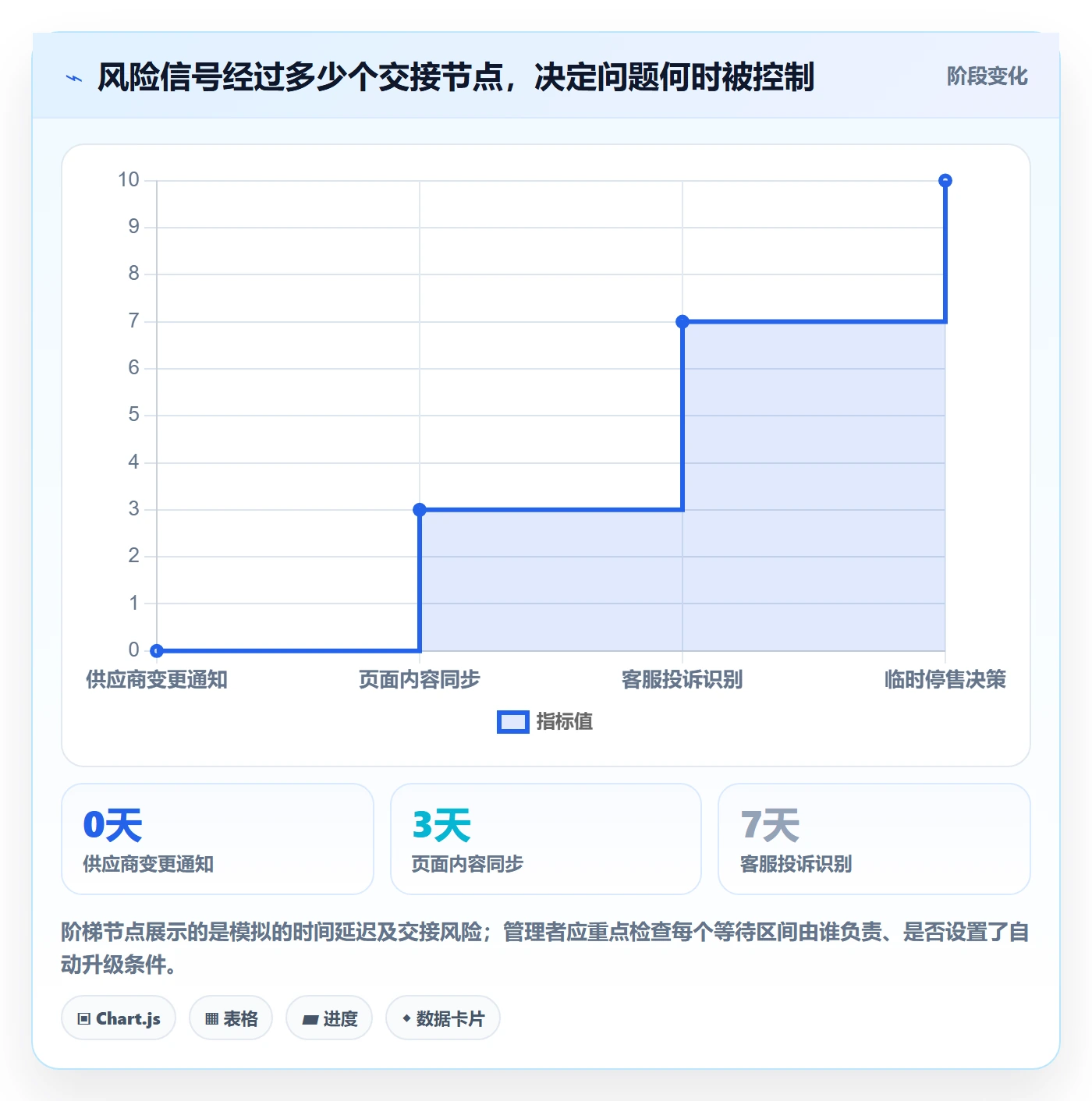Screen dimensions: 1092x1101
Task: Click the 页面内容同步 x-axis label
Action: point(420,680)
